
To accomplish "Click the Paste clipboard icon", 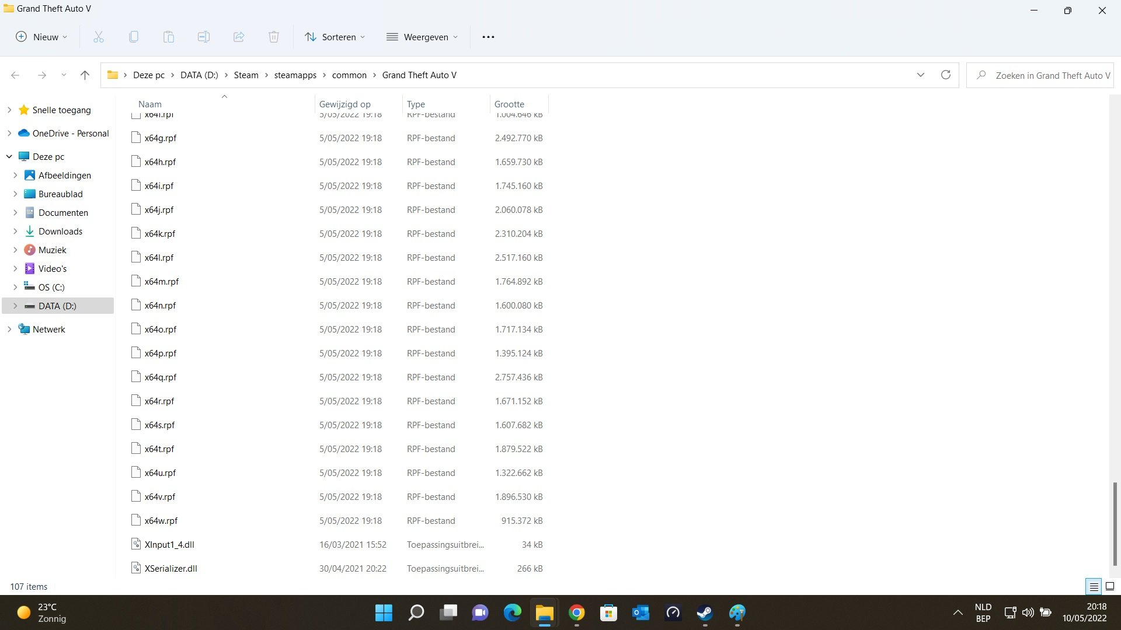I will point(169,37).
